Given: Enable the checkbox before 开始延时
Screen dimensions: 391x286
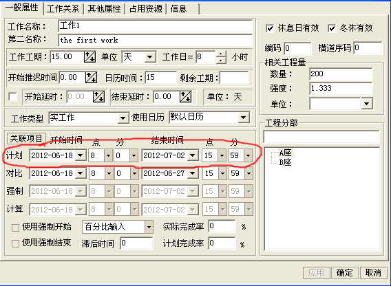Looking at the screenshot, I should [x=12, y=97].
